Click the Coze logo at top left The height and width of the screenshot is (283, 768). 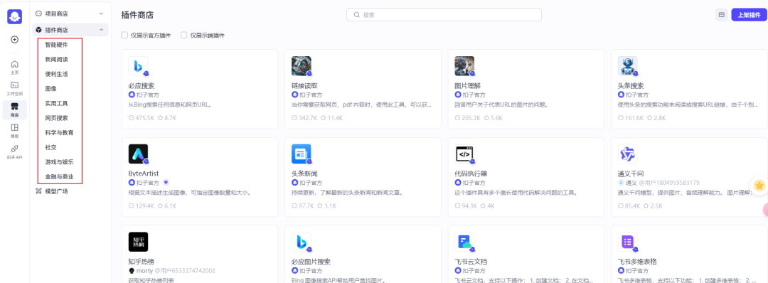(x=15, y=16)
